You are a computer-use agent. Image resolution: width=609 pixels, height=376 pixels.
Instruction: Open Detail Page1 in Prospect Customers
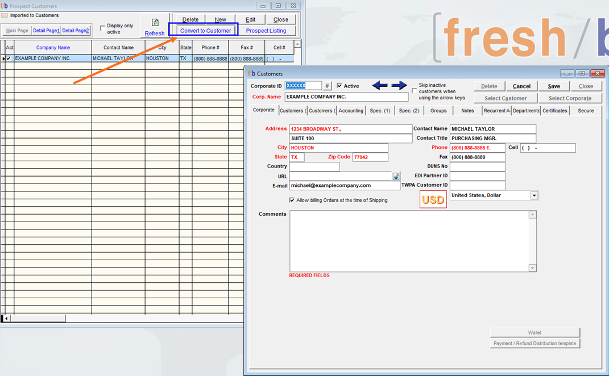46,31
